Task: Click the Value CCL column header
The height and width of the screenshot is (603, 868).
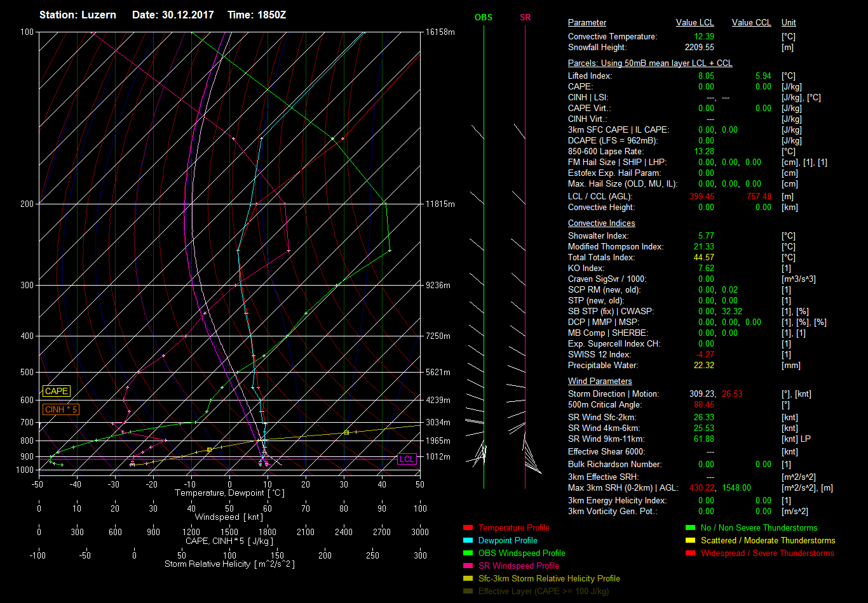Action: point(751,23)
